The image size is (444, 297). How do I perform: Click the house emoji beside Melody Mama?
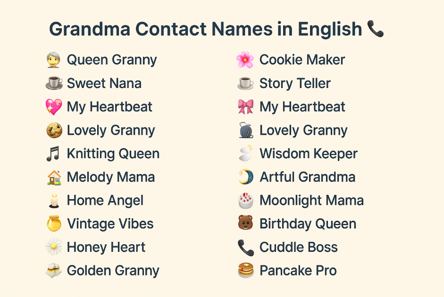[x=54, y=177]
